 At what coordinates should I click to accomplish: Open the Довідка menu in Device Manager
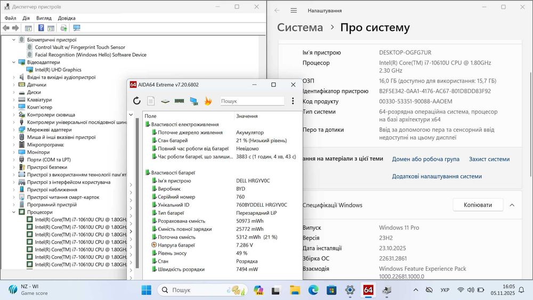pyautogui.click(x=67, y=18)
